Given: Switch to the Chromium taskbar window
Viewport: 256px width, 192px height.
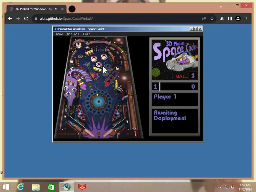Looking at the screenshot, I should (66, 187).
